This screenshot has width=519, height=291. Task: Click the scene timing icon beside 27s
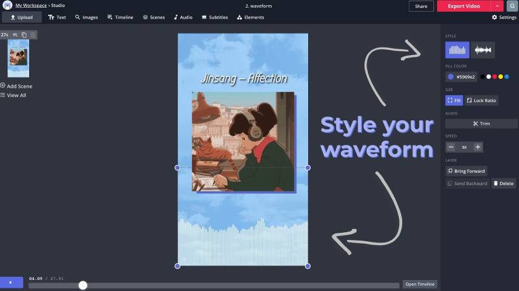pyautogui.click(x=15, y=35)
